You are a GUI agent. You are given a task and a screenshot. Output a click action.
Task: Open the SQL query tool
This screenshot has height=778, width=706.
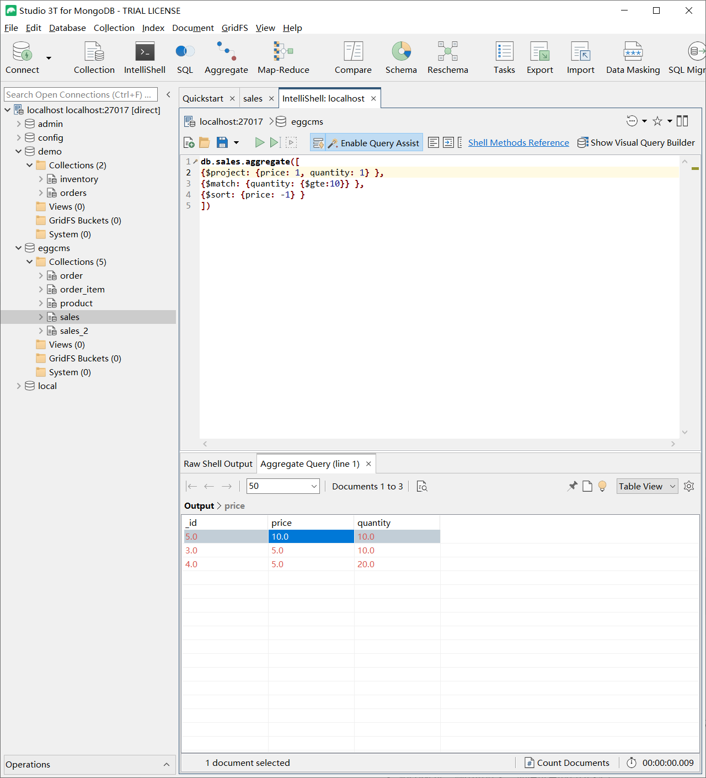pyautogui.click(x=185, y=58)
